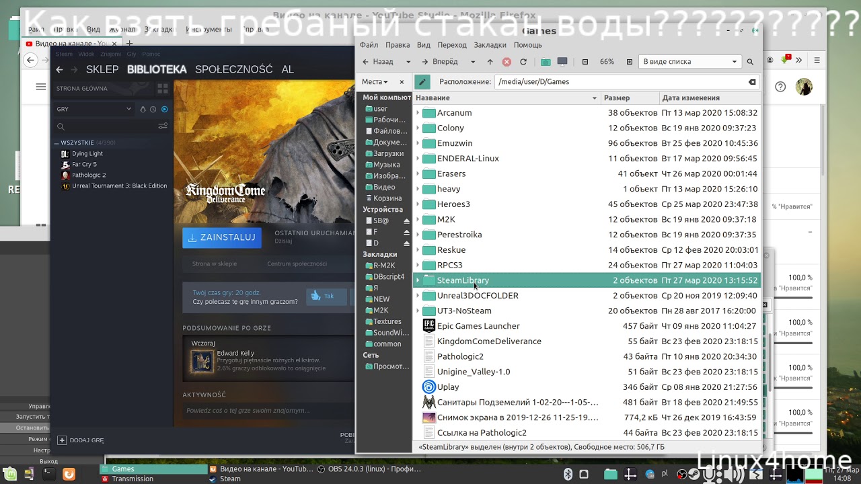Select Pathologic 2 in Steam library
Screen dimensions: 861x484
click(x=89, y=175)
